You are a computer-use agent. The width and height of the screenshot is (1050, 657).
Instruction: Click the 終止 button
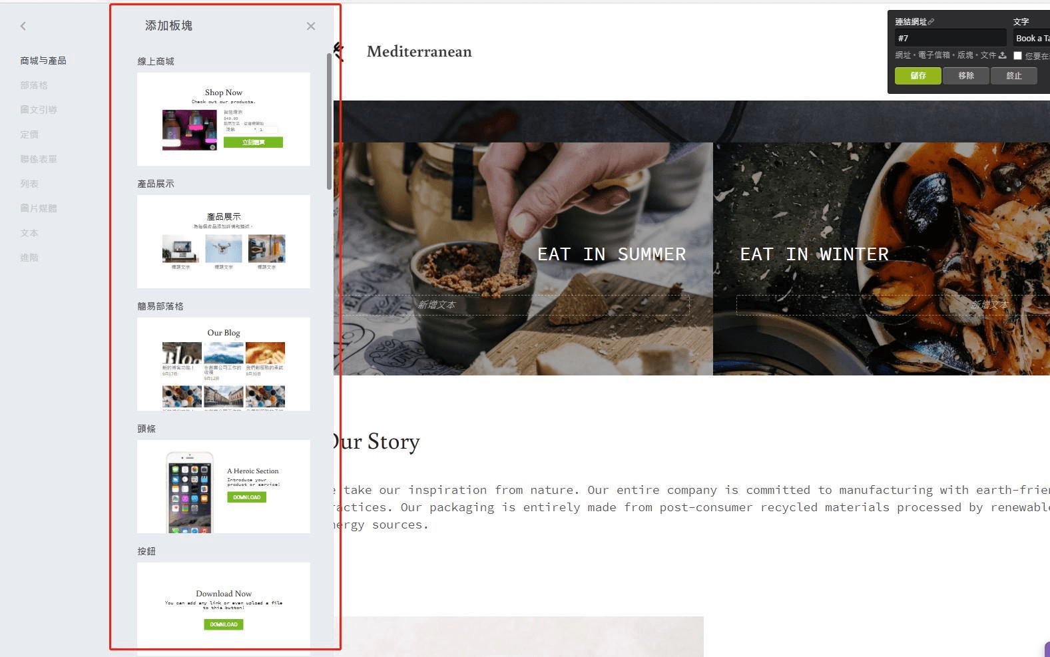tap(1013, 76)
